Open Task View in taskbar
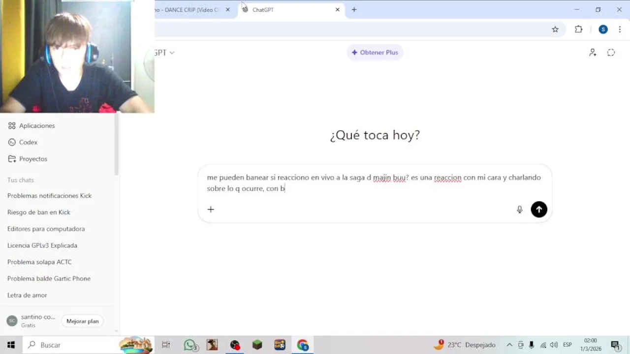630x354 pixels. [x=166, y=345]
